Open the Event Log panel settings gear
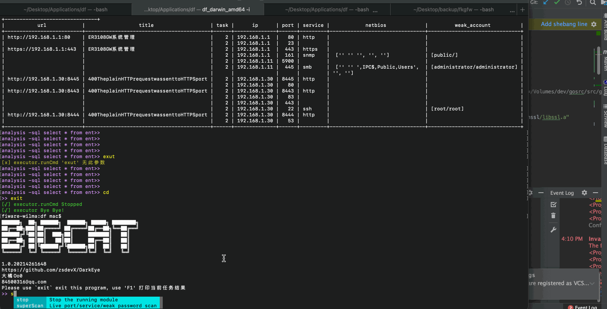Viewport: 607px width, 309px height. 584,193
